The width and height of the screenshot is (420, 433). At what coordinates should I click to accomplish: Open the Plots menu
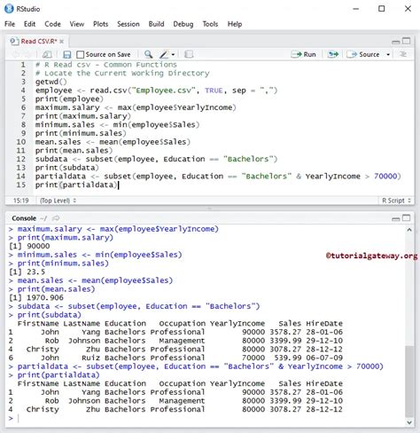[100, 24]
